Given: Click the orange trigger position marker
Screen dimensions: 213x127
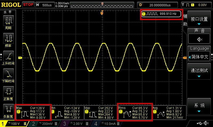Looking at the screenshot, I should tap(102, 13).
